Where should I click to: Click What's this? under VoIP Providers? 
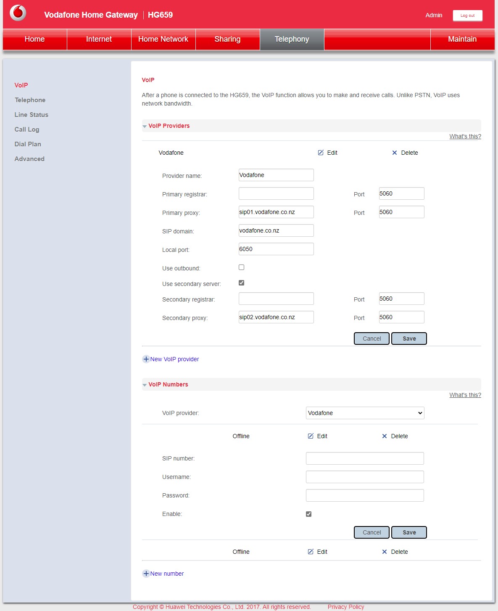pos(465,136)
